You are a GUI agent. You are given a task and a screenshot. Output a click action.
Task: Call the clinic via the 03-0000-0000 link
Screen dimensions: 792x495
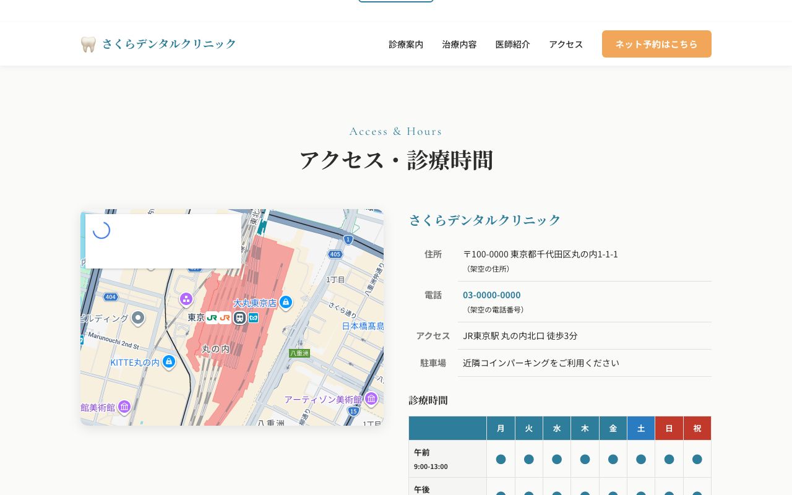(x=491, y=295)
